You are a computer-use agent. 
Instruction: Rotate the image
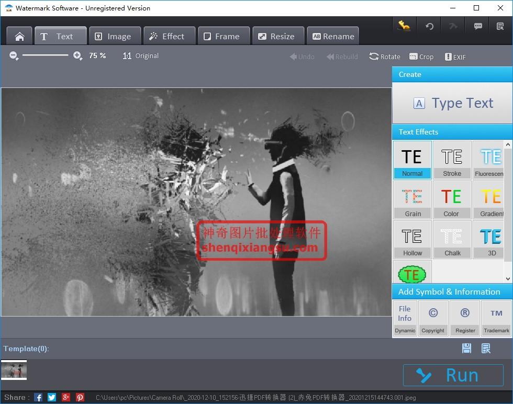tap(385, 57)
